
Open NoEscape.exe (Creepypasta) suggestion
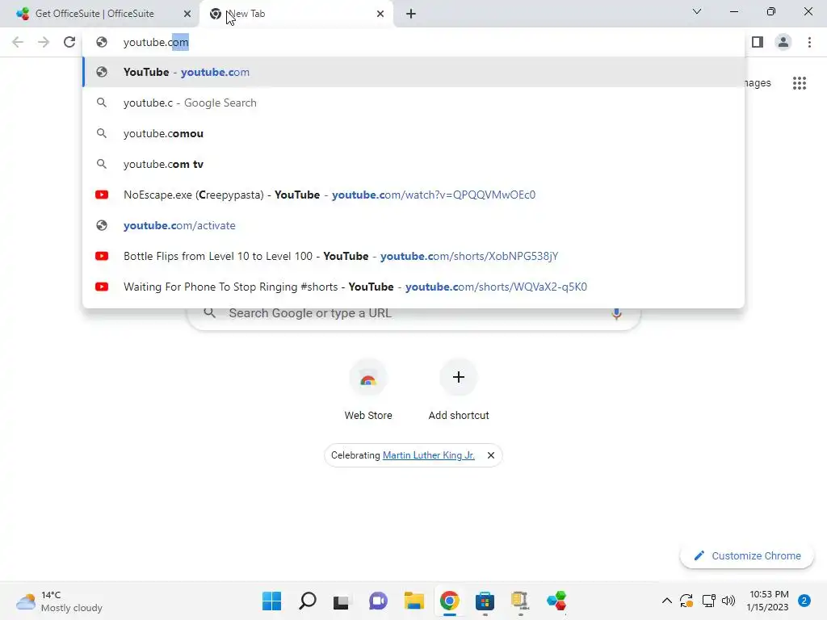(413, 195)
